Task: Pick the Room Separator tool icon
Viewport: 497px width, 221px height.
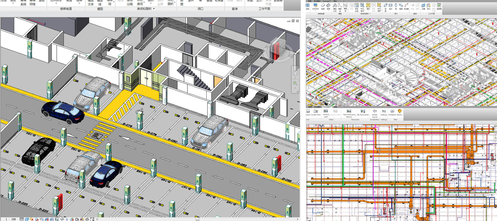Action: pos(357,5)
